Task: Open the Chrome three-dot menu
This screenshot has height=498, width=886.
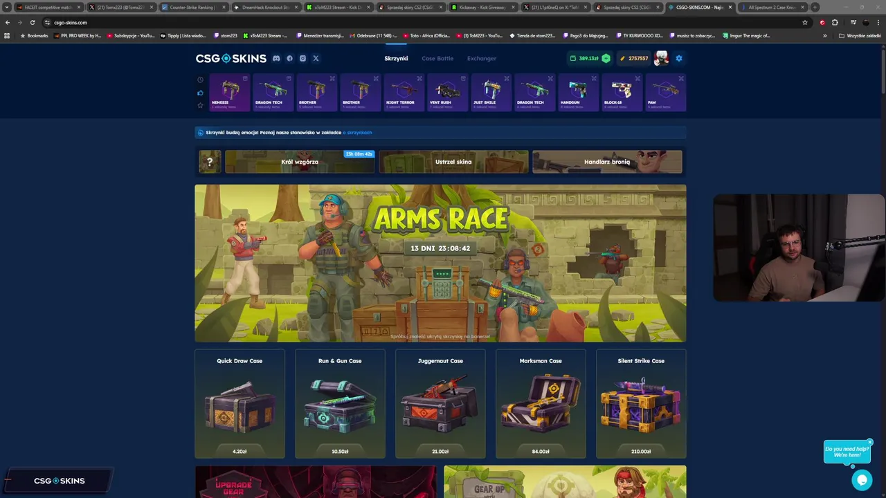Action: coord(878,22)
